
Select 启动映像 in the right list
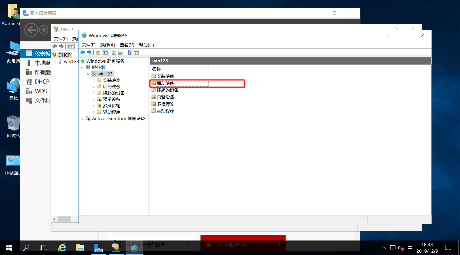(x=165, y=83)
